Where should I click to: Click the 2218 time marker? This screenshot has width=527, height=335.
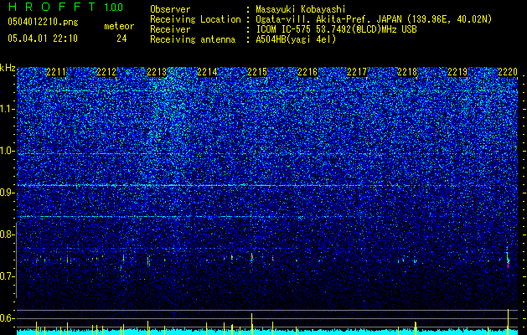pyautogui.click(x=407, y=71)
